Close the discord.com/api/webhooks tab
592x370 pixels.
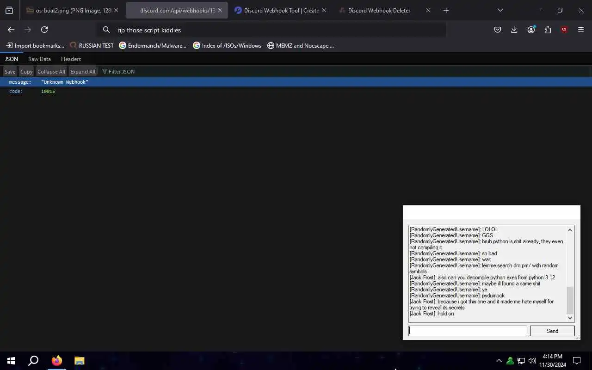[220, 10]
